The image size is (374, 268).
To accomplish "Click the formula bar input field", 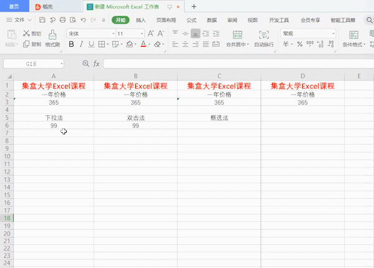I will click(239, 64).
